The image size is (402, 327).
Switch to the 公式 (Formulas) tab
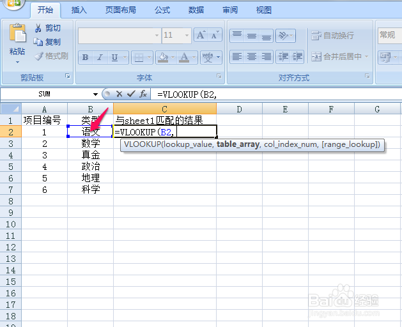point(162,10)
